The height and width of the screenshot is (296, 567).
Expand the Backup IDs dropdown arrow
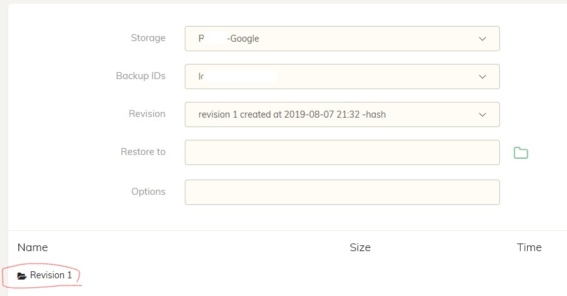pyautogui.click(x=482, y=77)
